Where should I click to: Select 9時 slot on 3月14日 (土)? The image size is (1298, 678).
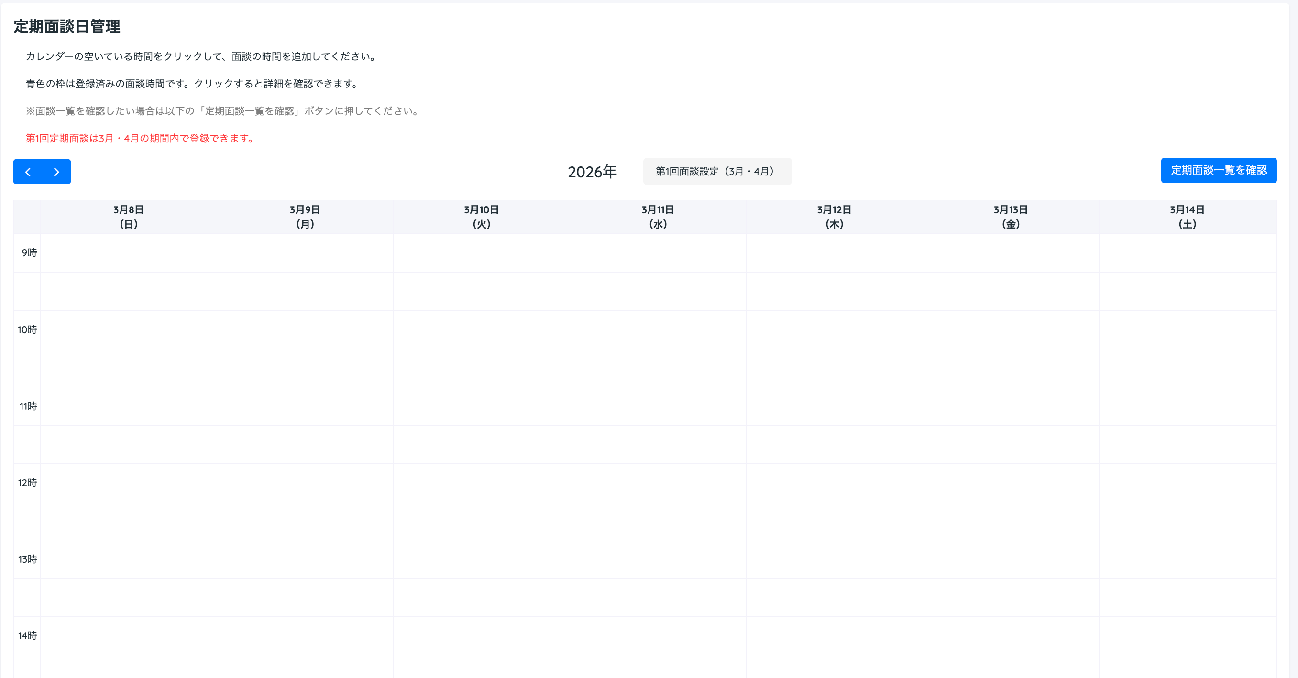pos(1187,253)
